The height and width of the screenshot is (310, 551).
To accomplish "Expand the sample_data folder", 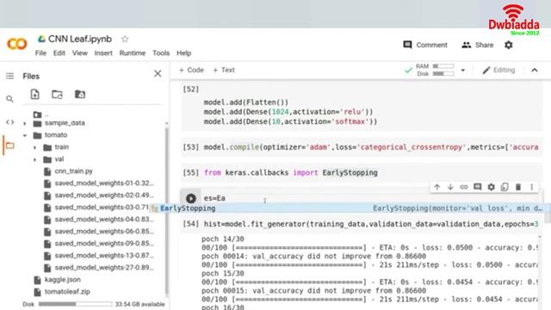I will [25, 123].
